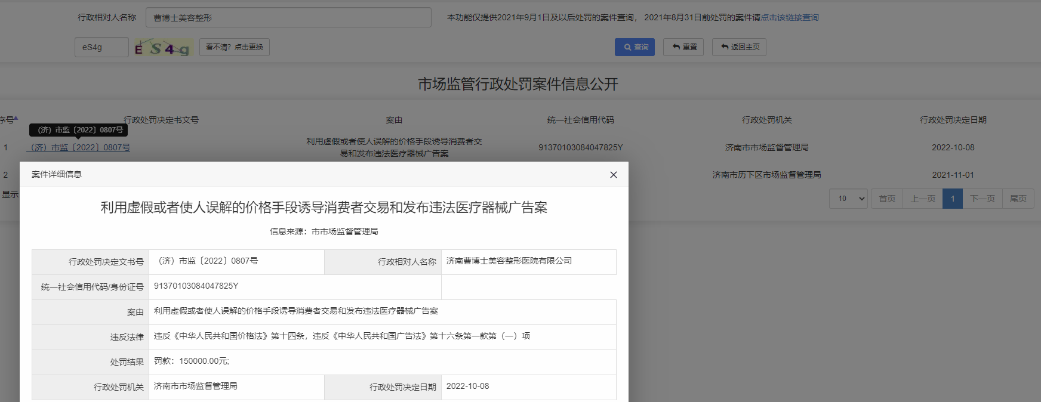Jump to 尾页 last page
1041x402 pixels.
pyautogui.click(x=1018, y=199)
